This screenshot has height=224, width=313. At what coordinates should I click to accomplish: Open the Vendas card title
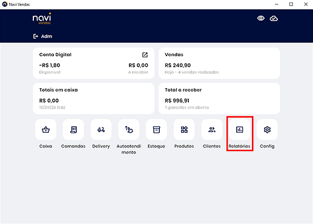point(174,54)
